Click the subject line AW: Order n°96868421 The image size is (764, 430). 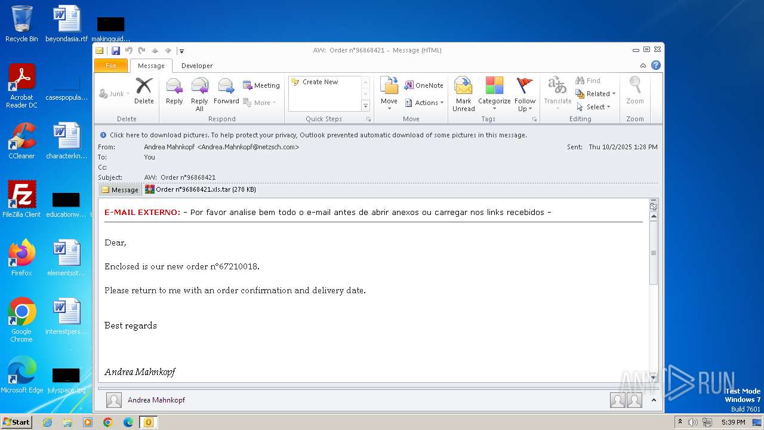pyautogui.click(x=180, y=177)
